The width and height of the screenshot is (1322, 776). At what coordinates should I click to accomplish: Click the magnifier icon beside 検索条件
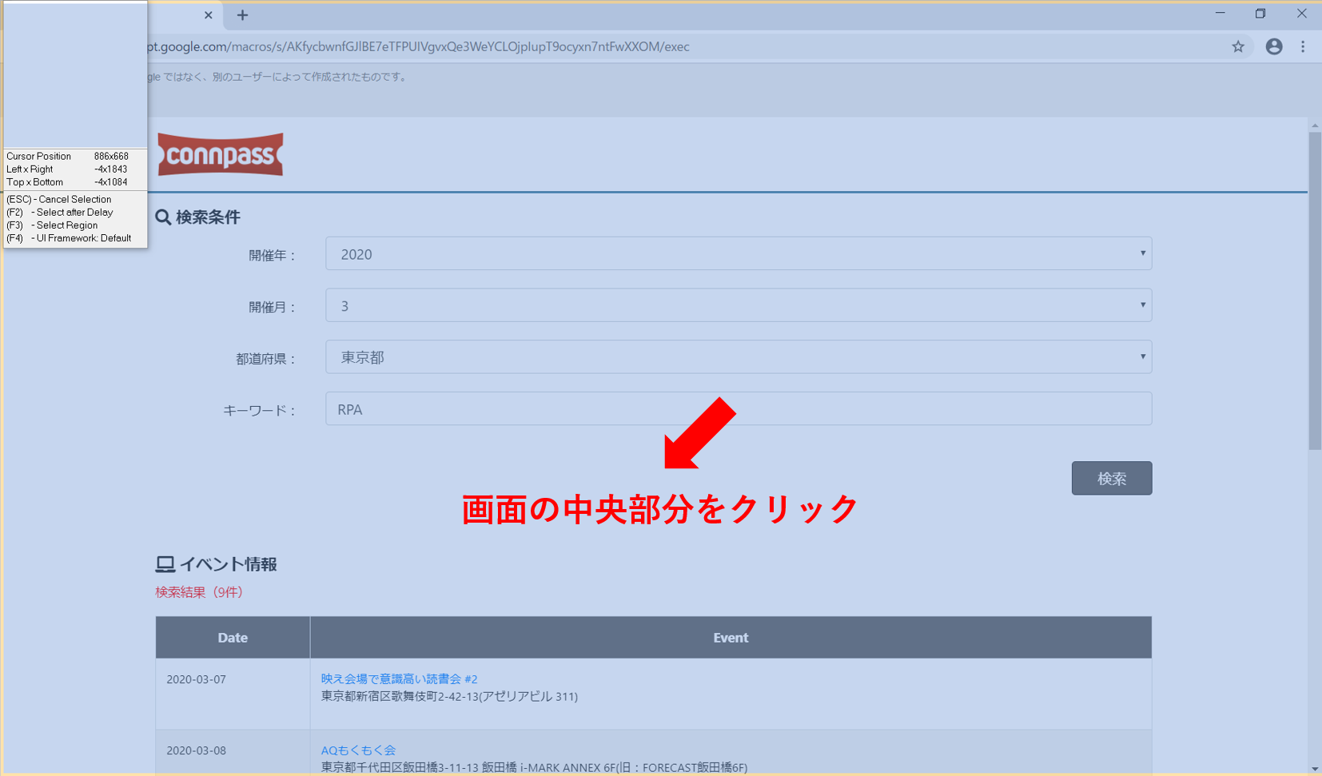click(x=163, y=217)
